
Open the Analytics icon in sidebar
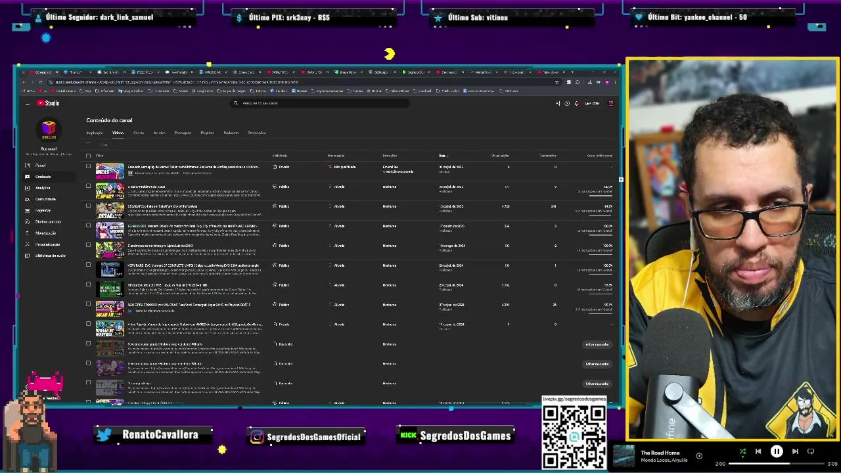(27, 188)
